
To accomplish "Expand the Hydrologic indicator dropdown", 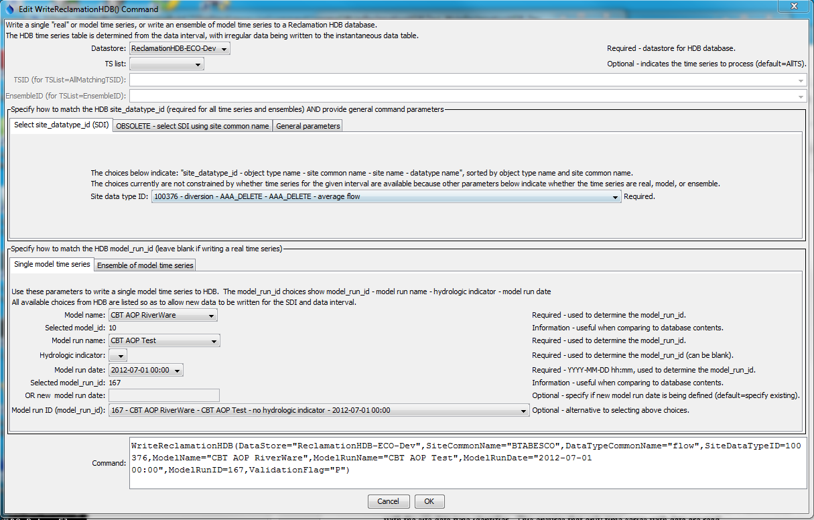I will (x=118, y=354).
